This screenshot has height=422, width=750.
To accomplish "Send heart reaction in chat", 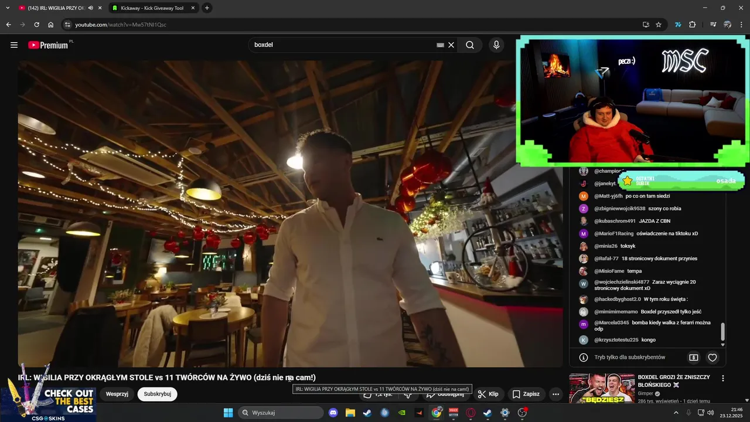I will pyautogui.click(x=712, y=357).
